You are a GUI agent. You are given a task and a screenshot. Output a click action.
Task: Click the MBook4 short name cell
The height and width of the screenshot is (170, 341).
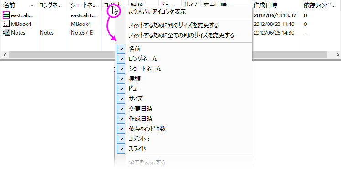(81, 24)
